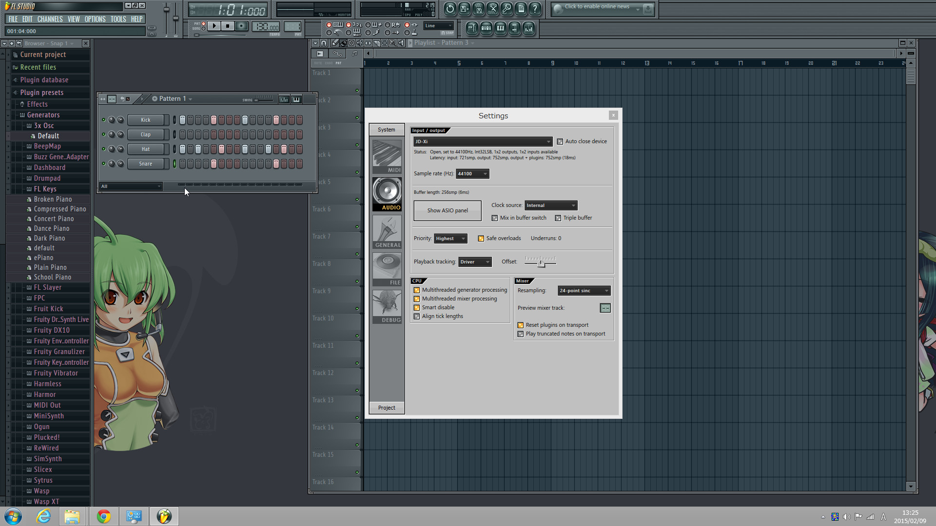Open Playback tracking Driver dropdown

pos(475,262)
